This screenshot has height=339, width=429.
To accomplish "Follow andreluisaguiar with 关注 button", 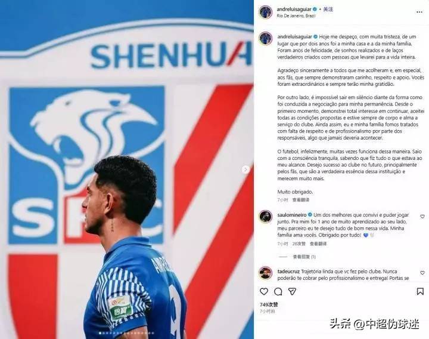I will click(x=328, y=9).
